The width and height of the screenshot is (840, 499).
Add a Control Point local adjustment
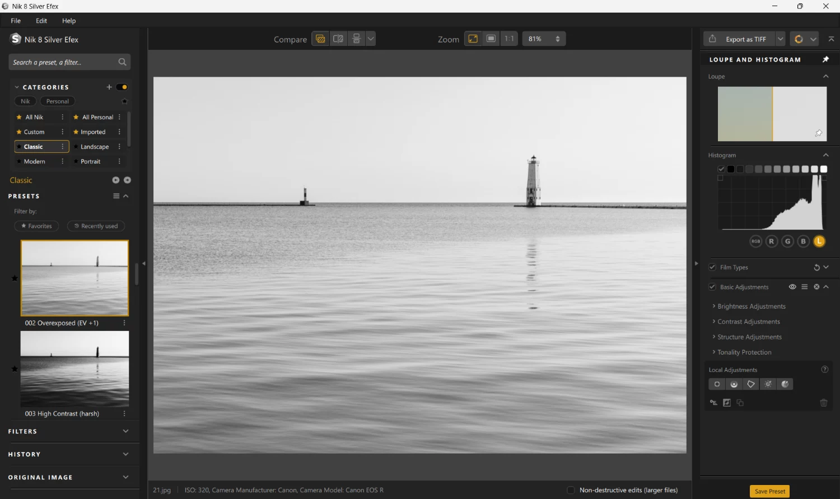(x=717, y=384)
